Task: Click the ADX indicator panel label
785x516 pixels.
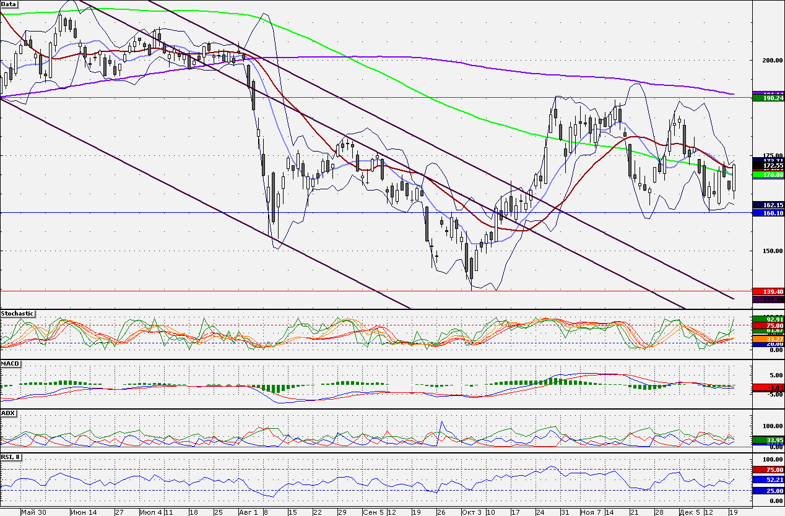Action: click(8, 413)
